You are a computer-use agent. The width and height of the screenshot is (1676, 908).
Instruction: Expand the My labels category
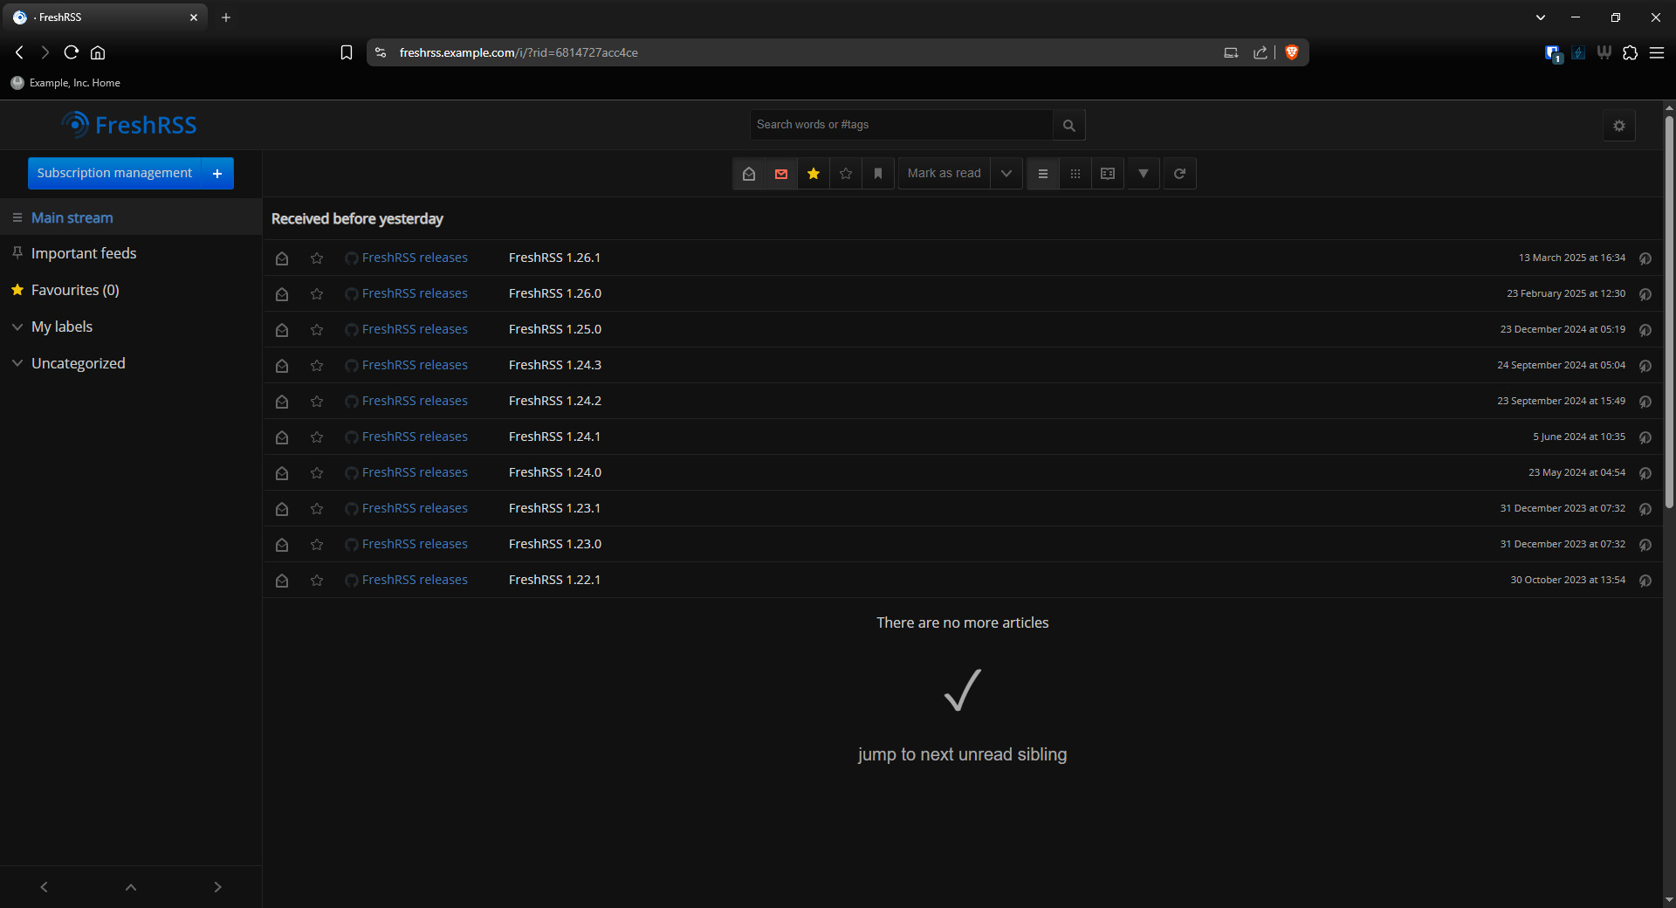[17, 327]
